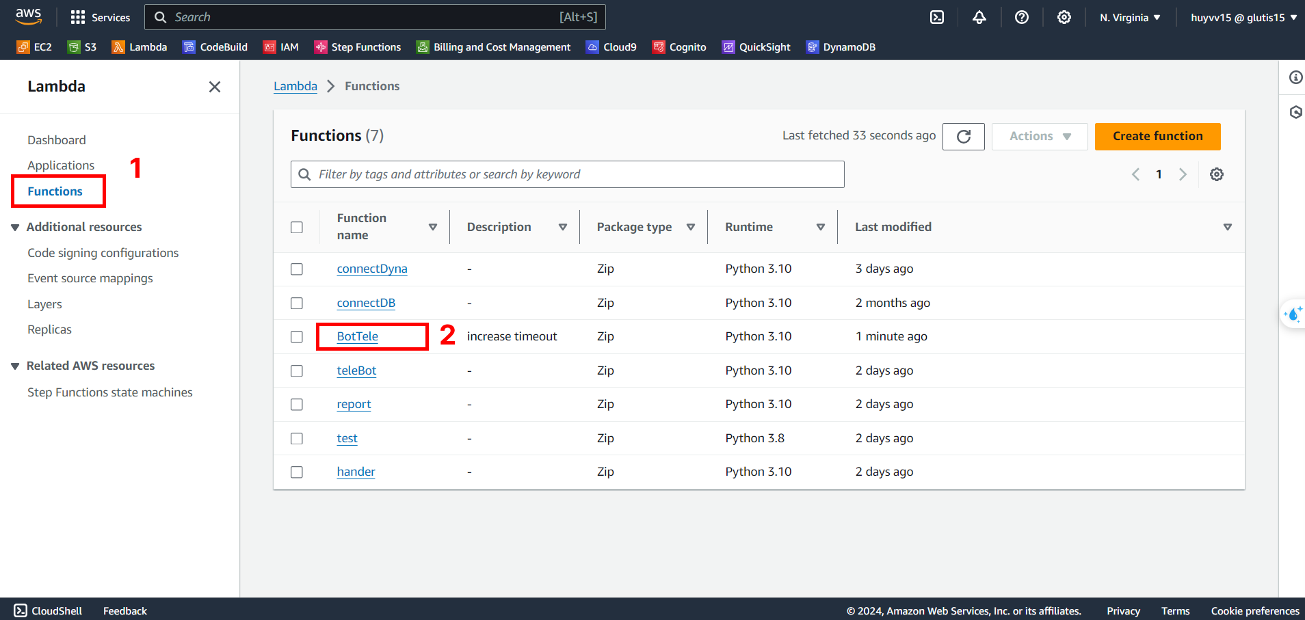Image resolution: width=1305 pixels, height=620 pixels.
Task: Check the teleBot function row
Action: (x=297, y=370)
